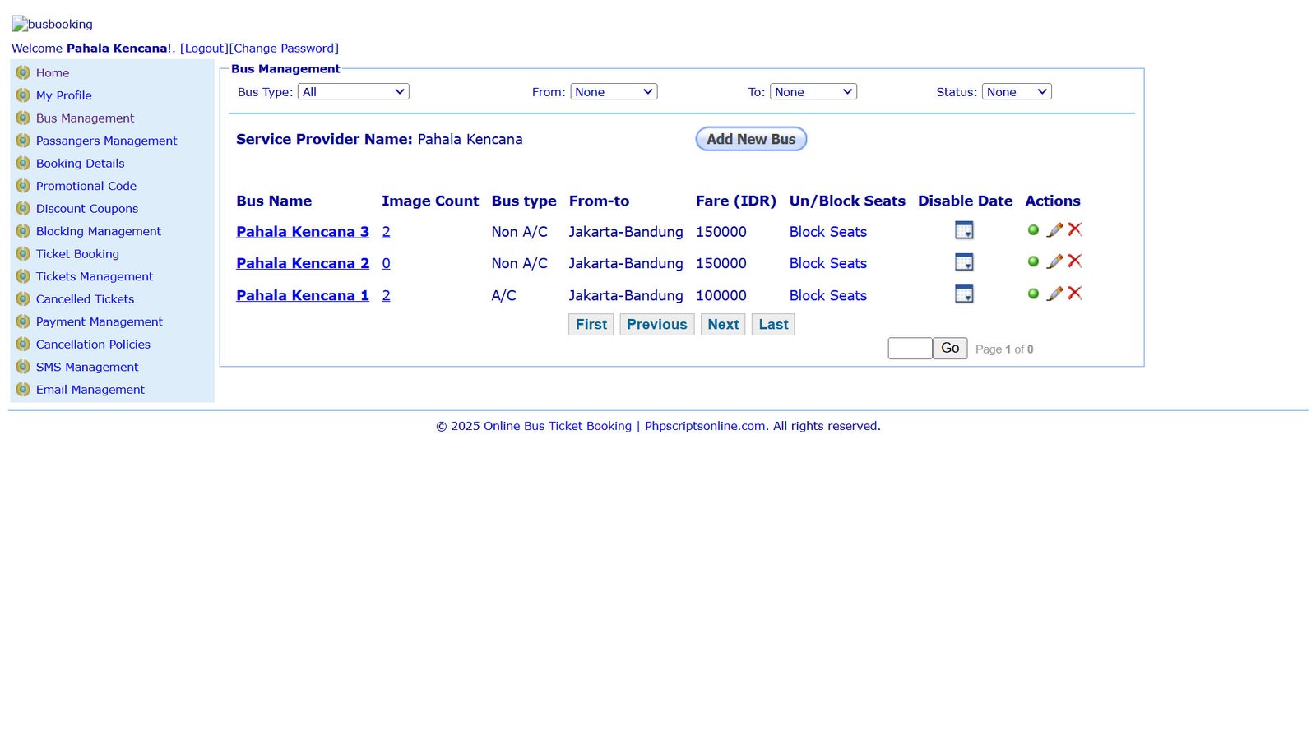Click the bullet icon beside Booking Details

click(23, 163)
